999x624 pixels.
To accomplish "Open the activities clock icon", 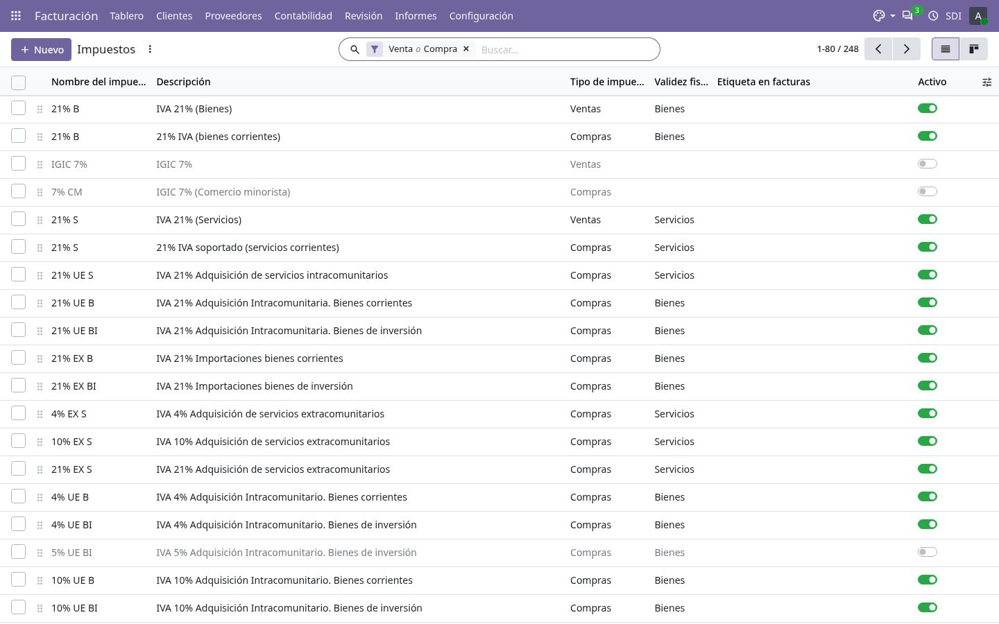I will [933, 15].
